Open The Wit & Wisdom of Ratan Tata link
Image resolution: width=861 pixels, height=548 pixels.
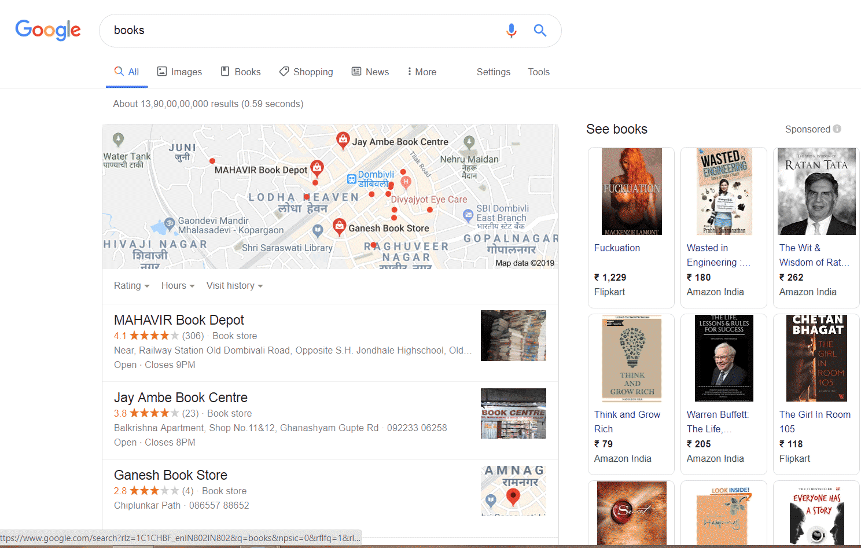click(814, 255)
